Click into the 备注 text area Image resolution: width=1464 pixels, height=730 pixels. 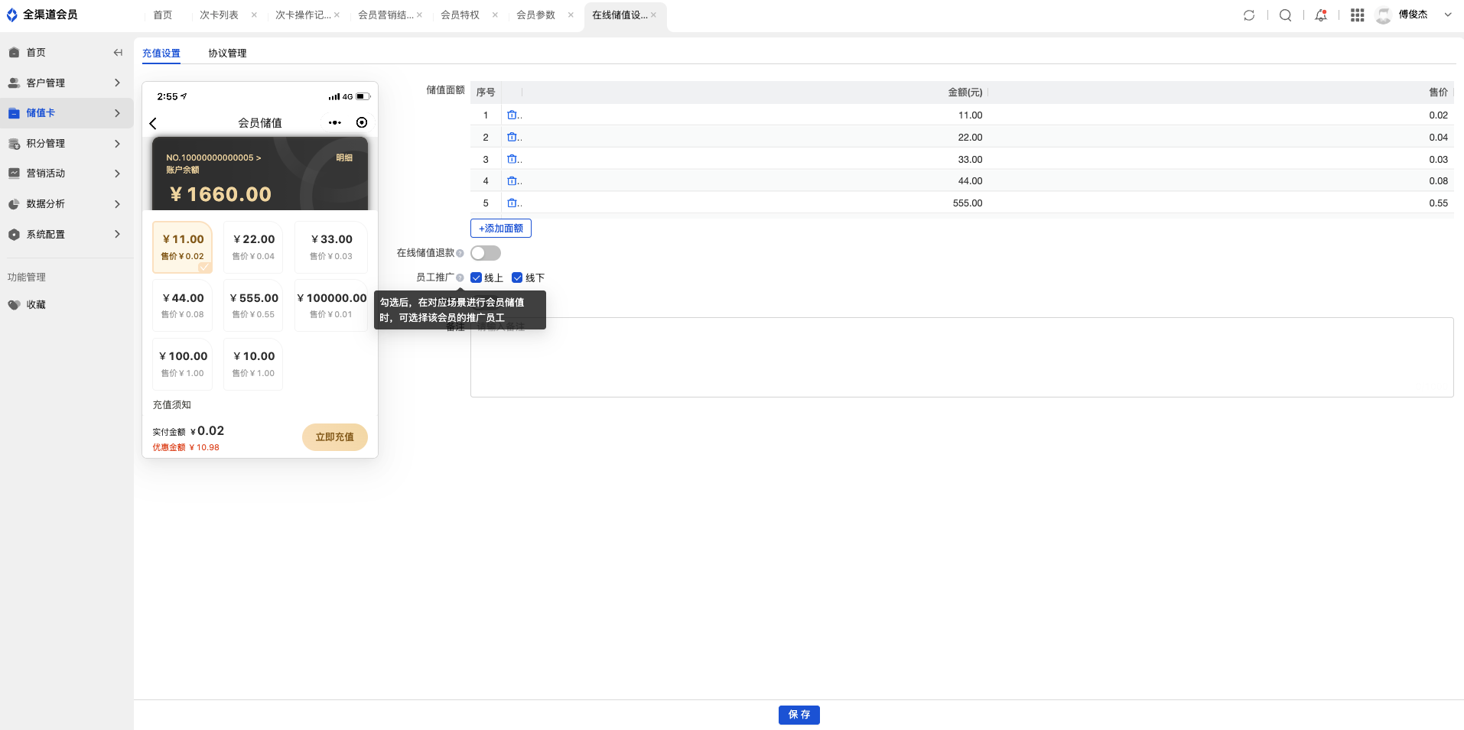(x=961, y=357)
